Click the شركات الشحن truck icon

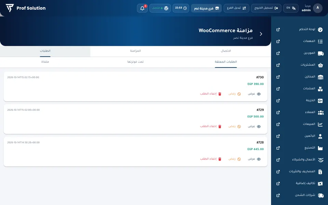pos(320,195)
